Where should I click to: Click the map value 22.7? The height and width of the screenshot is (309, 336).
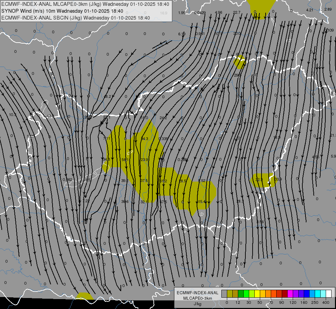point(237,12)
